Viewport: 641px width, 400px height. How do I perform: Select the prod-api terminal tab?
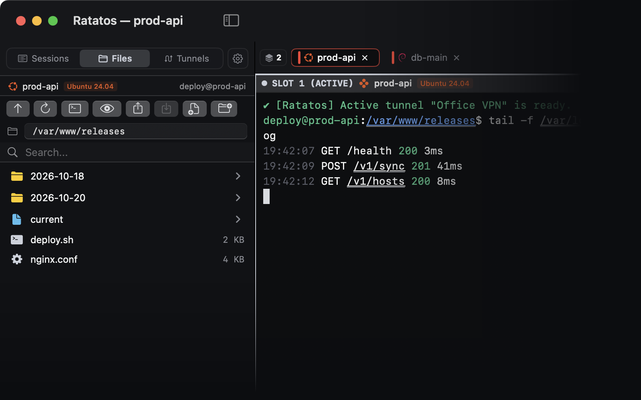coord(335,58)
